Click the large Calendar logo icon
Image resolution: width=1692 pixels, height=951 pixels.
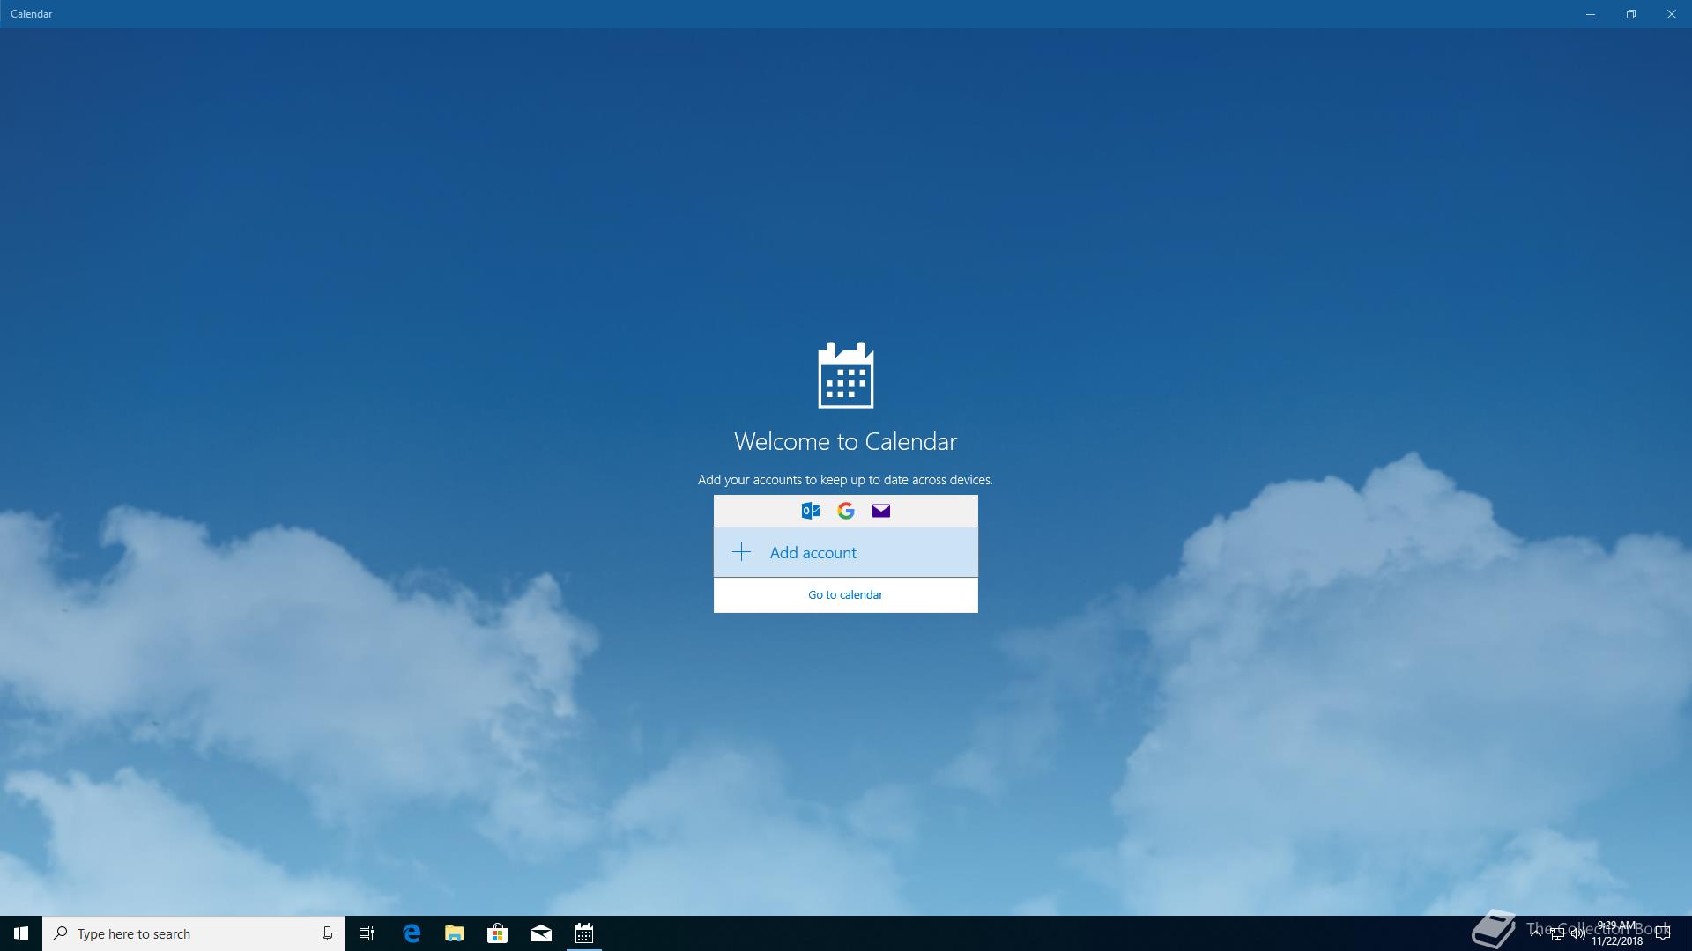pyautogui.click(x=846, y=375)
